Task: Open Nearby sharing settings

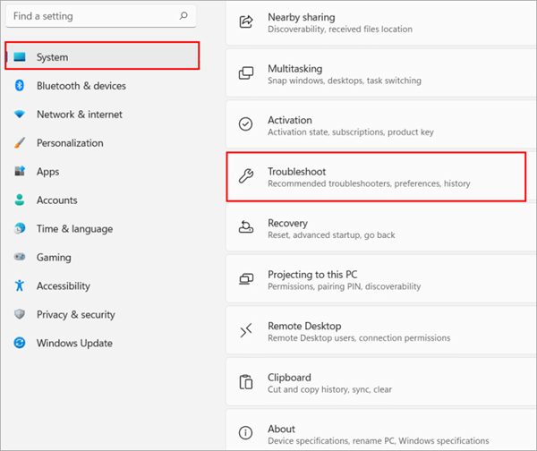Action: [x=376, y=23]
